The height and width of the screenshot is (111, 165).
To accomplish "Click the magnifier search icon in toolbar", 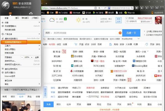I will [132, 8].
